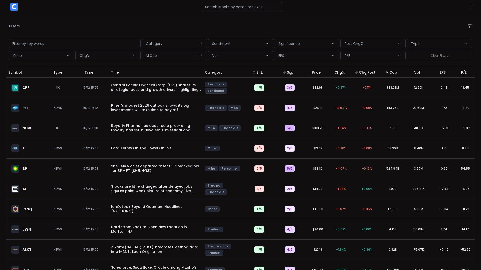Click the Pfizer company logo icon
This screenshot has width=481, height=270.
pos(15,108)
